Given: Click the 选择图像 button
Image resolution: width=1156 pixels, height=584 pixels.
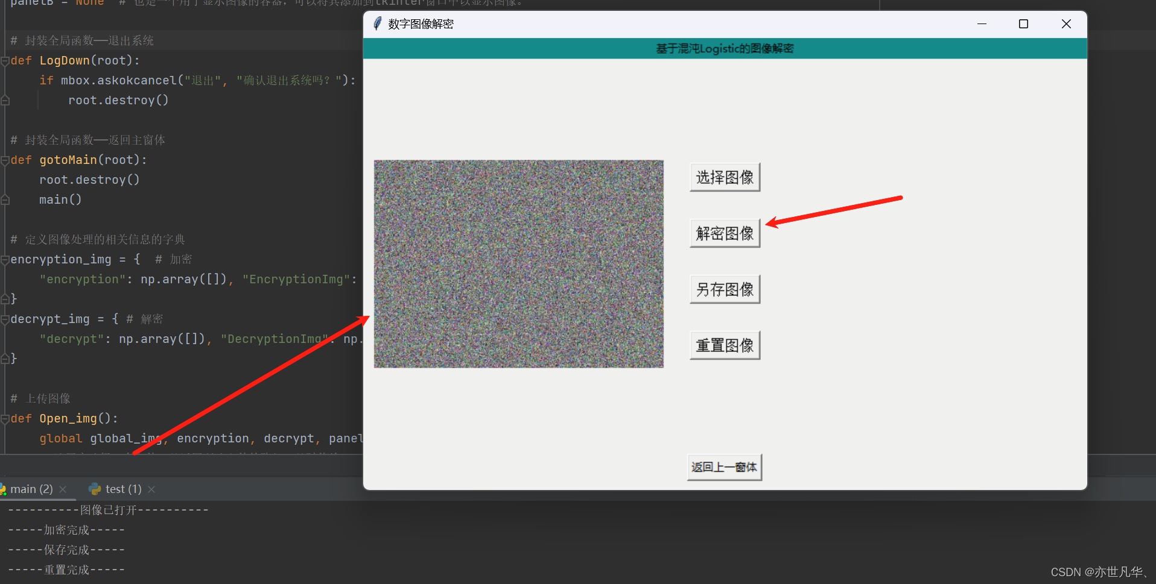Looking at the screenshot, I should 725,177.
